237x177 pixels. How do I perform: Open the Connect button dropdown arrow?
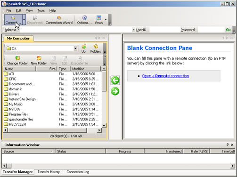tap(24, 20)
